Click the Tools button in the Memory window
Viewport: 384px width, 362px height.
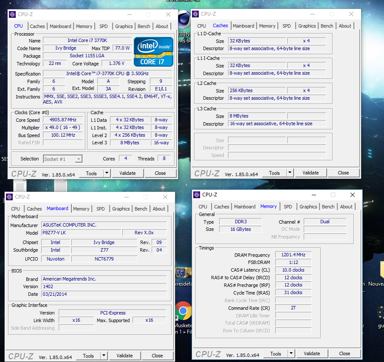[276, 354]
